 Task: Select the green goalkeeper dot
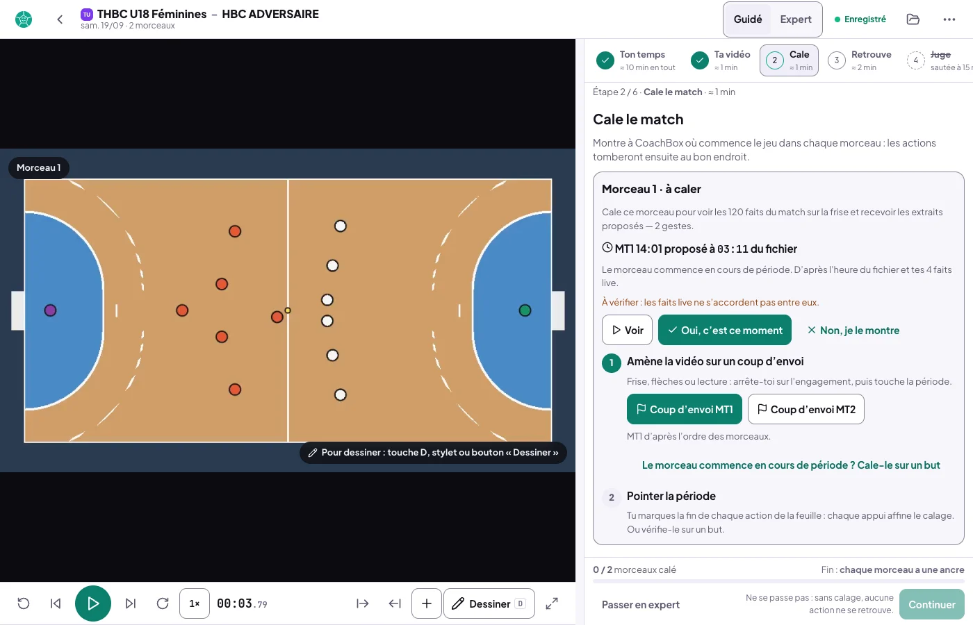[x=525, y=310]
